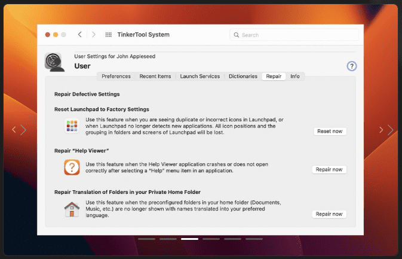Click the magnifying glass search icon
The width and height of the screenshot is (402, 259).
[236, 35]
